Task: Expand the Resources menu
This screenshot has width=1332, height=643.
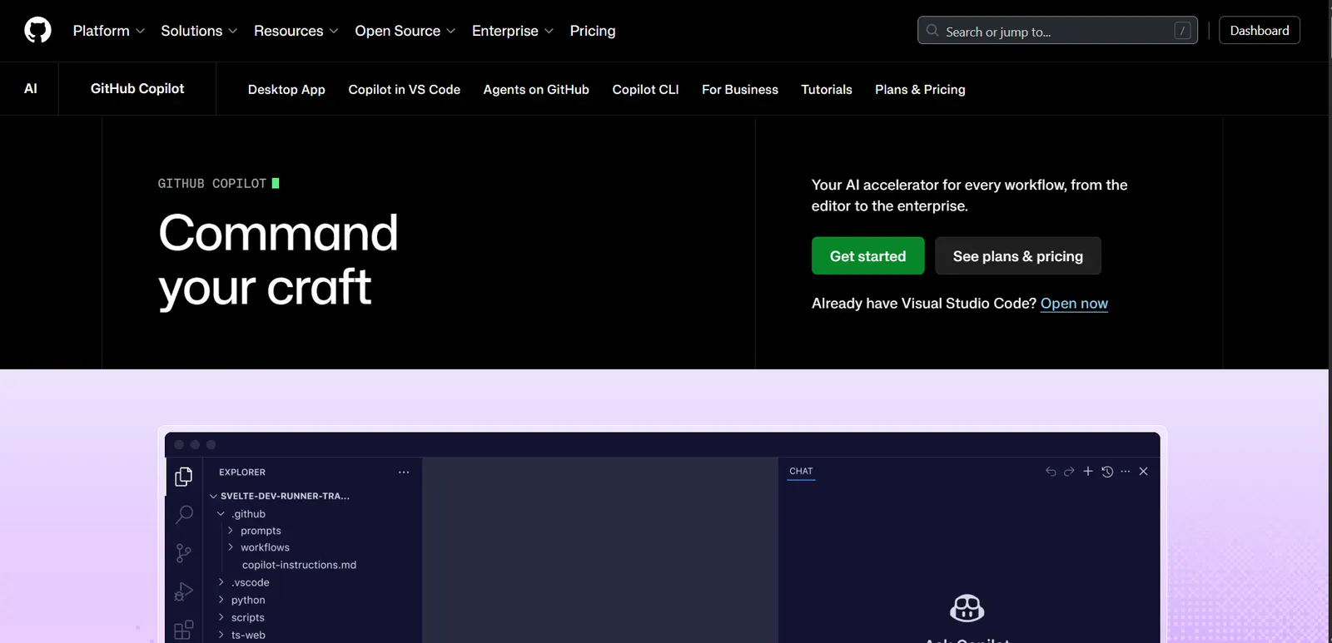Action: click(296, 31)
